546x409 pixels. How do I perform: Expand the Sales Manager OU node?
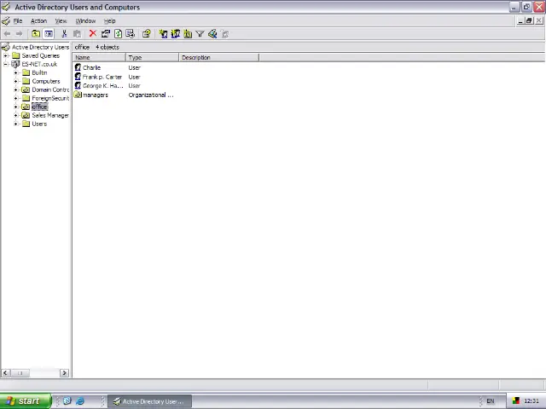pos(15,115)
